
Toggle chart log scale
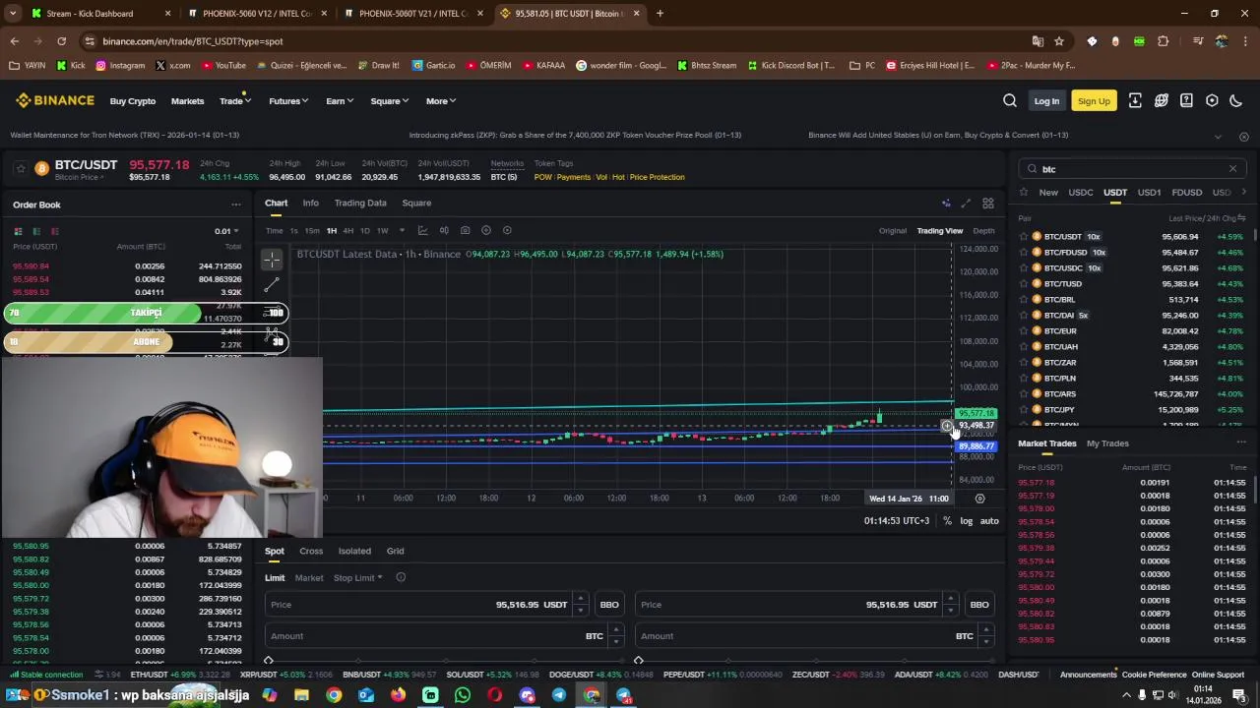tap(966, 521)
